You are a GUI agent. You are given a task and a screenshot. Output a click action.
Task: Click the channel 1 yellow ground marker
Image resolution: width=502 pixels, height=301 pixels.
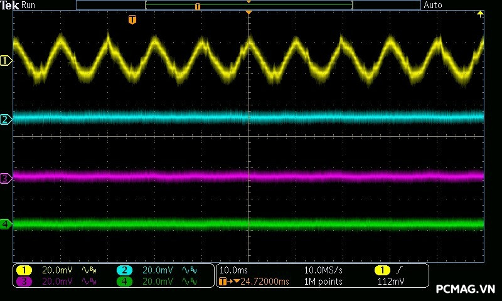(x=6, y=61)
